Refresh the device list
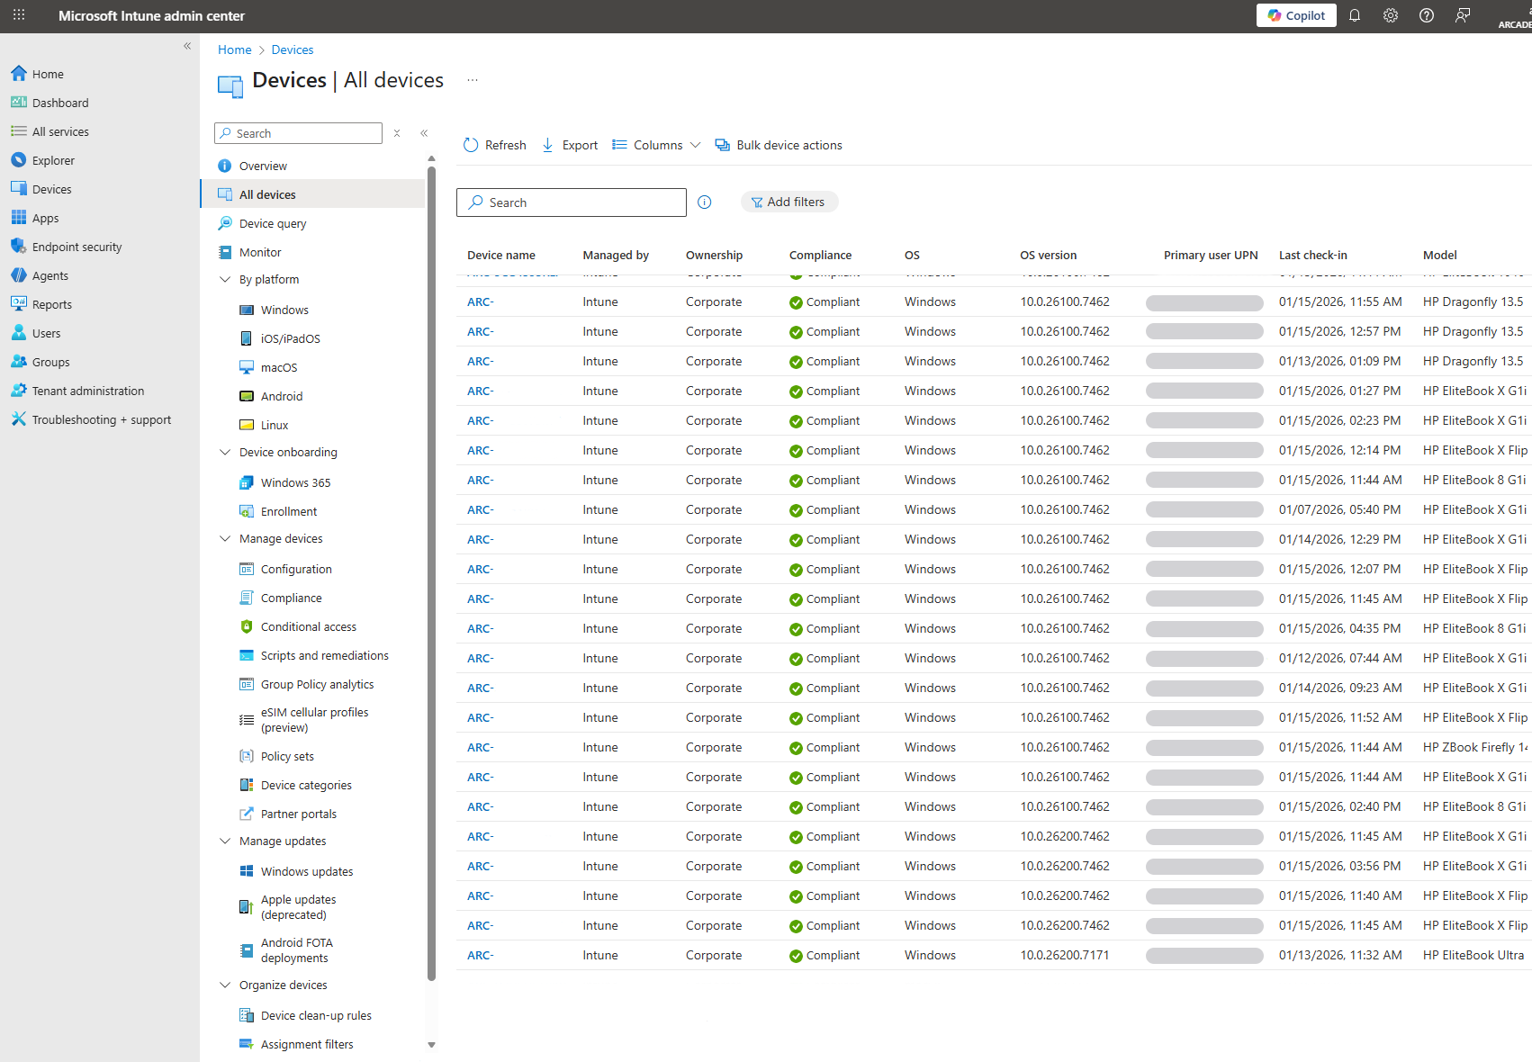Screen dimensions: 1532x1062 [x=494, y=145]
